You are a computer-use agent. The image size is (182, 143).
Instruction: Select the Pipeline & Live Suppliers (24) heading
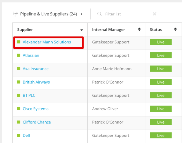(49, 14)
